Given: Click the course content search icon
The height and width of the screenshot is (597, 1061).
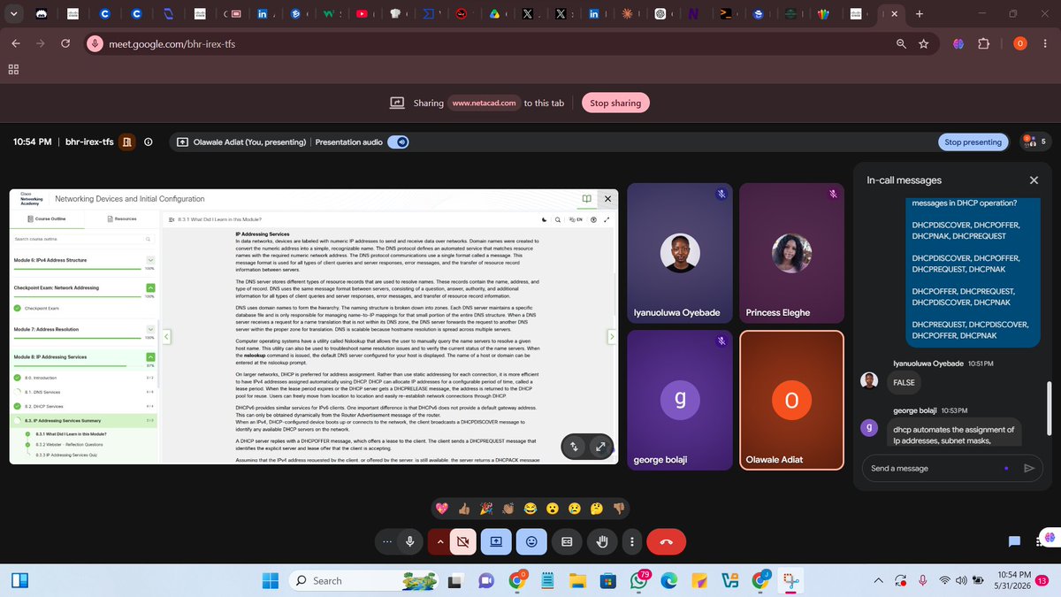Looking at the screenshot, I should pos(558,218).
